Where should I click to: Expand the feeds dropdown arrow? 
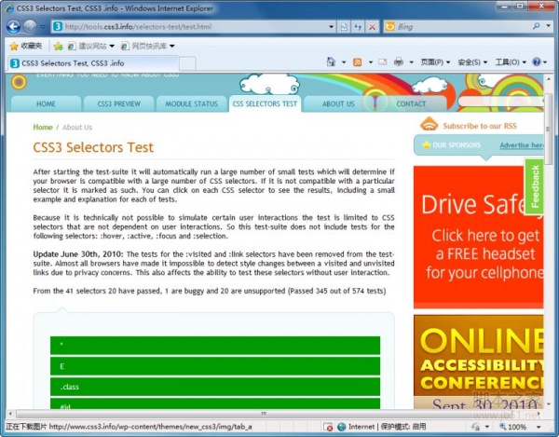(371, 62)
